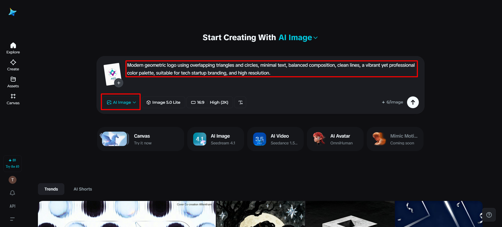502x227 pixels.
Task: Switch to the Trends tab
Action: [x=51, y=189]
